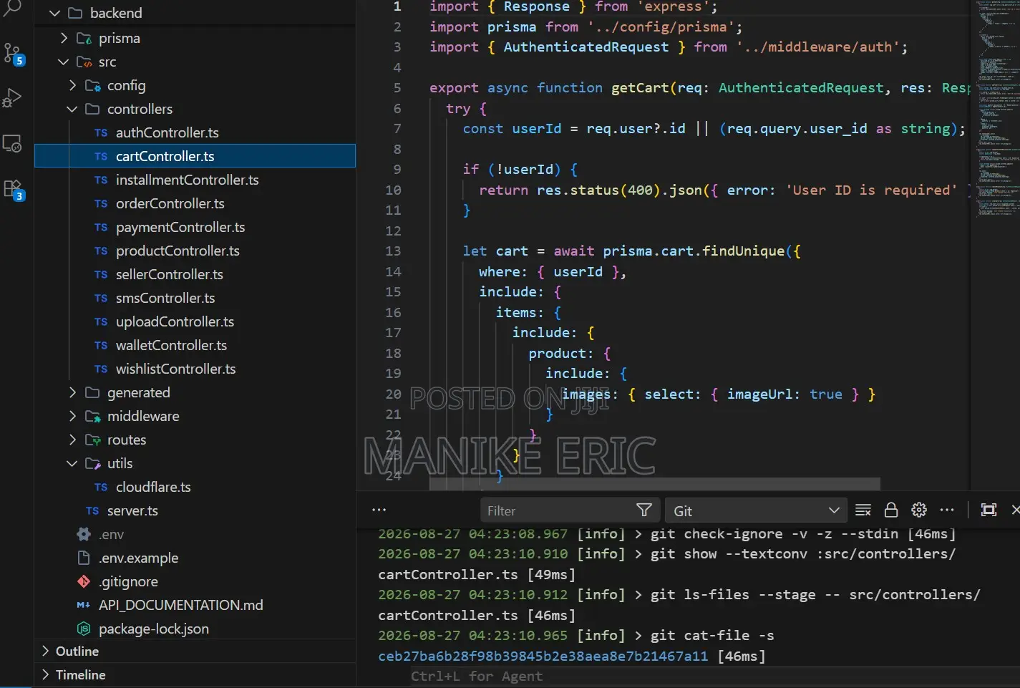Screen dimensions: 1020x688
Task: Click the utils folder icon
Action: pyautogui.click(x=92, y=464)
